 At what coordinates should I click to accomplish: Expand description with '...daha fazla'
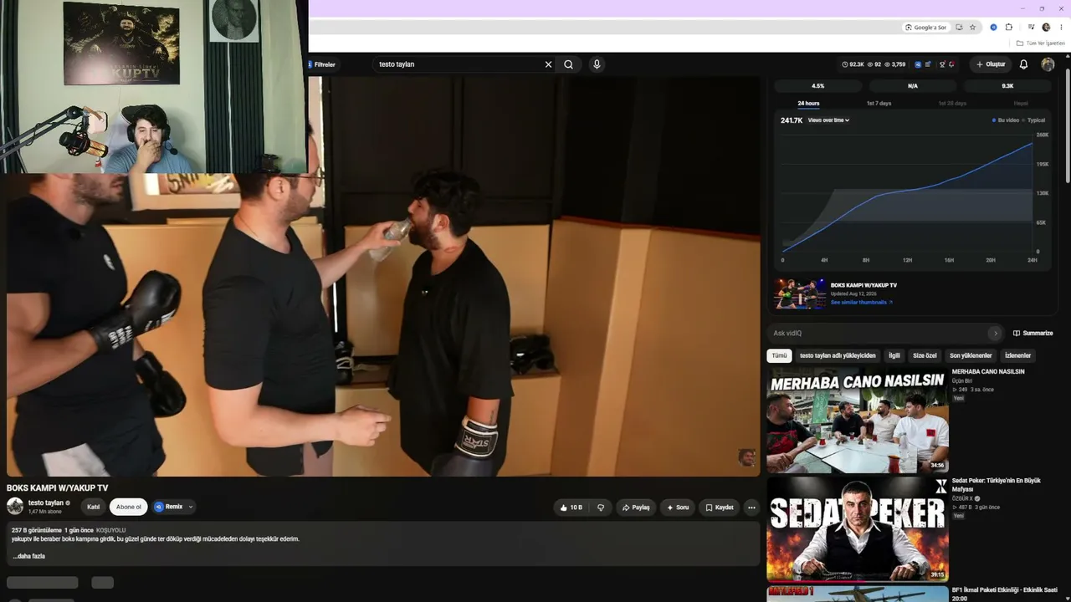pos(29,556)
